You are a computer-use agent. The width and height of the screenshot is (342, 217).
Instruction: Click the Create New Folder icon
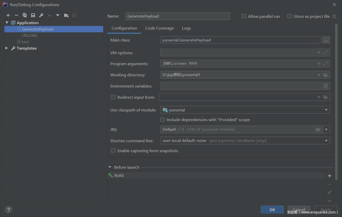point(66,16)
